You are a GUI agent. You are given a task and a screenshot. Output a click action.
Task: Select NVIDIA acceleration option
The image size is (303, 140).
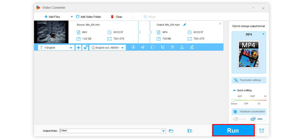pyautogui.click(x=240, y=119)
